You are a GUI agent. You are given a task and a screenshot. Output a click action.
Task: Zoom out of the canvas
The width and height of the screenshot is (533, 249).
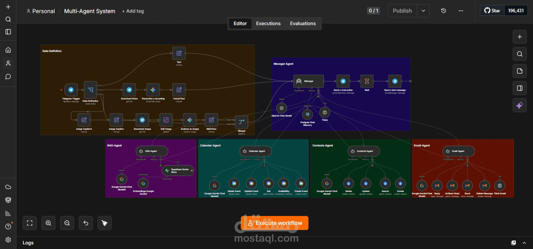[x=67, y=223]
